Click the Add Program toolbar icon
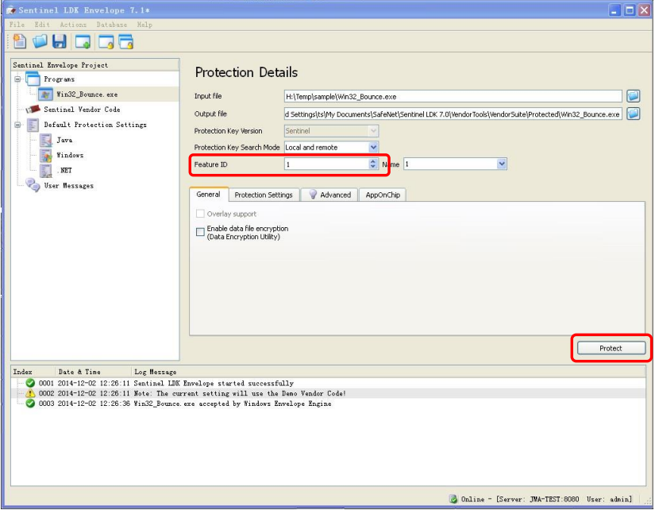Screen dimensions: 655x510 [x=83, y=41]
